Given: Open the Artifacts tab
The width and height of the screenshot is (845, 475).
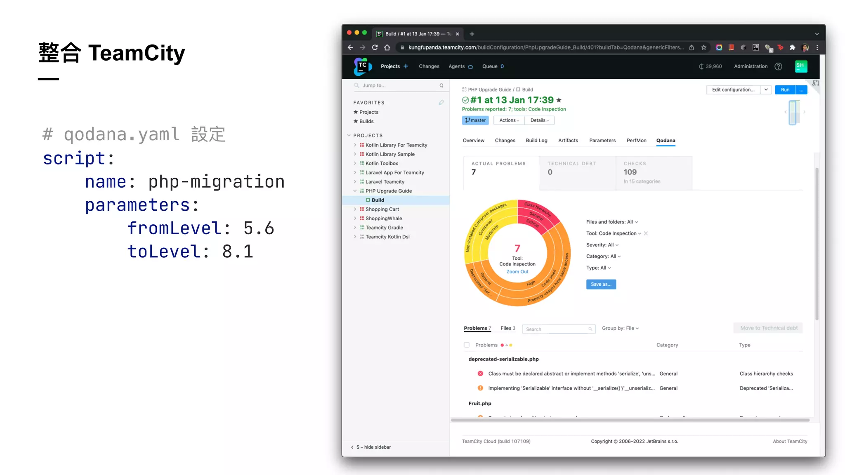Looking at the screenshot, I should coord(568,141).
